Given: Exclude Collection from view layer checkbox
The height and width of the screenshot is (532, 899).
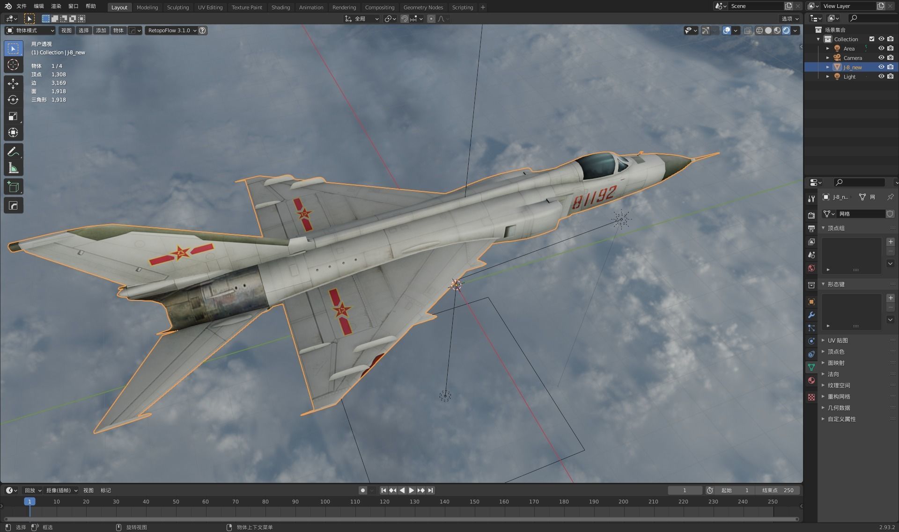Looking at the screenshot, I should click(872, 39).
